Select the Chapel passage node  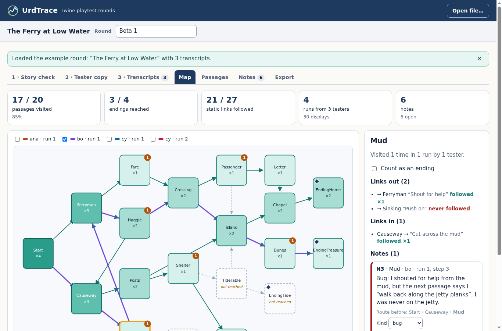[280, 208]
